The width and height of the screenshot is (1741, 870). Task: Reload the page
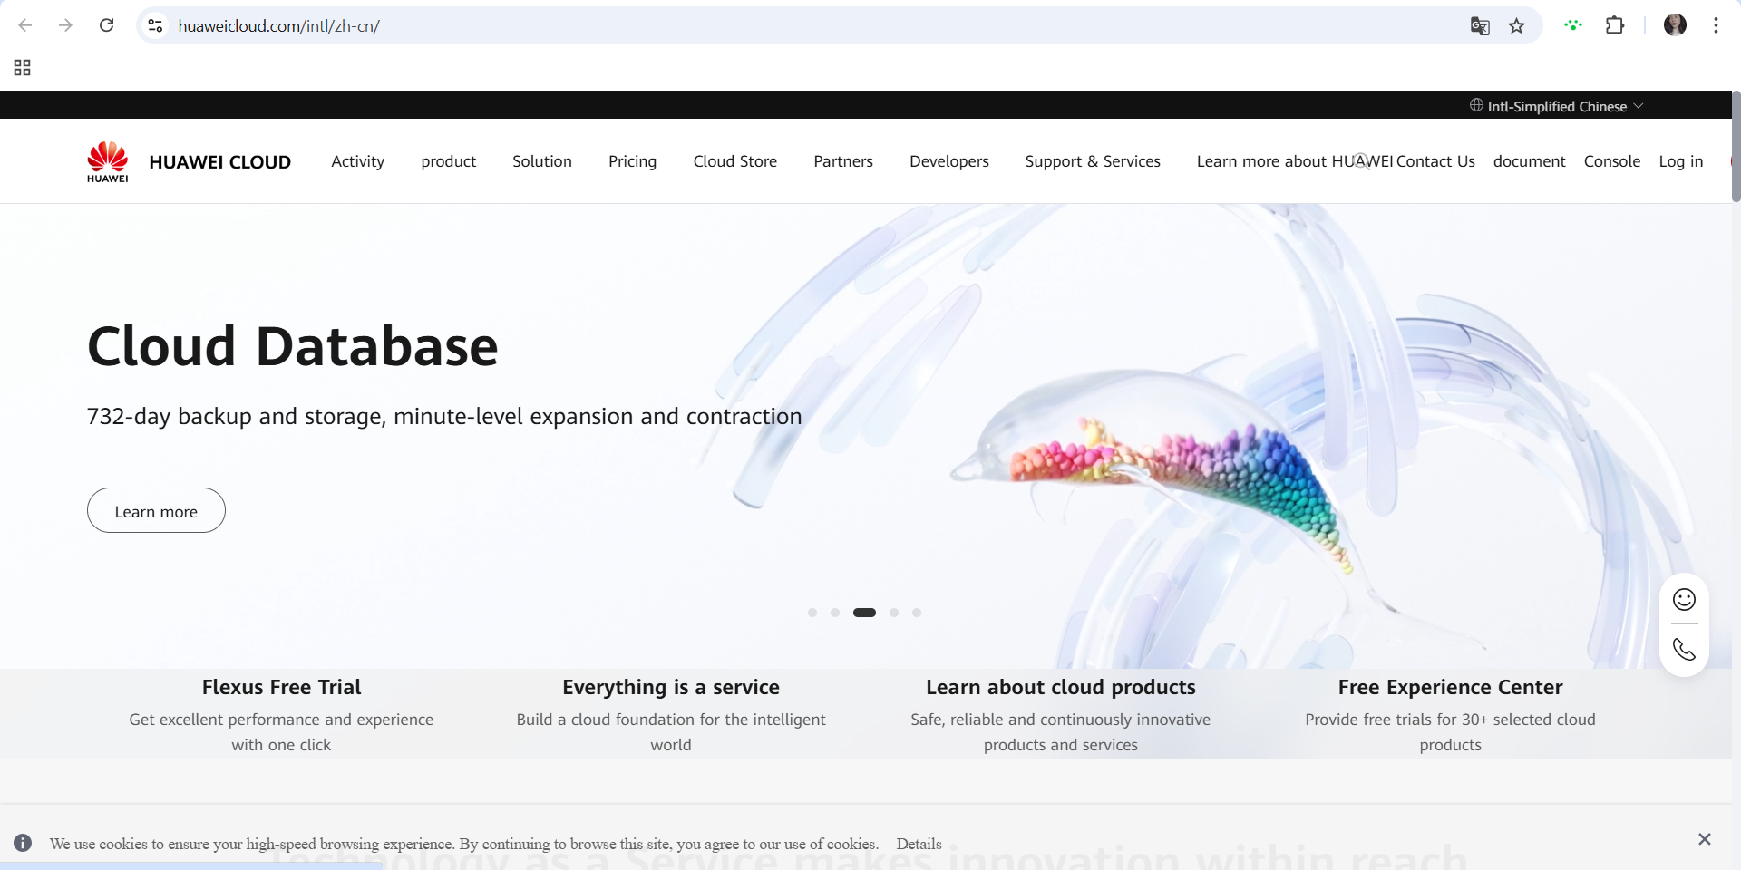point(106,25)
